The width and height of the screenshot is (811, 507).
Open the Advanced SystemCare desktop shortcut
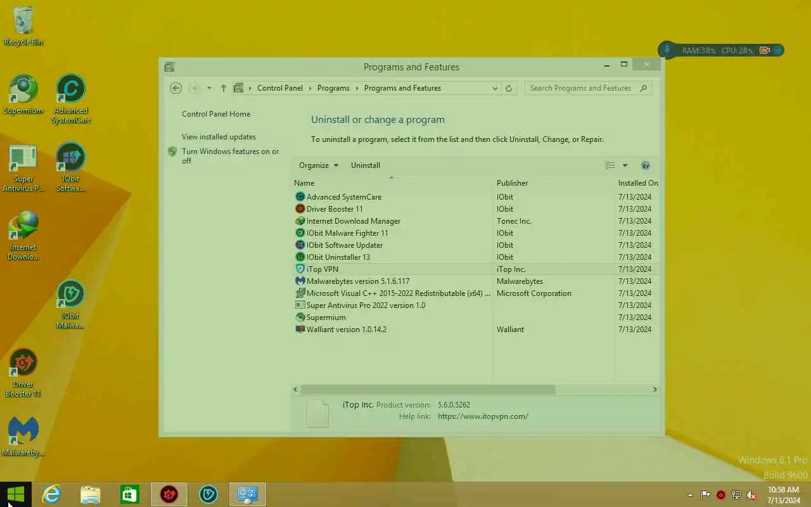pos(71,99)
